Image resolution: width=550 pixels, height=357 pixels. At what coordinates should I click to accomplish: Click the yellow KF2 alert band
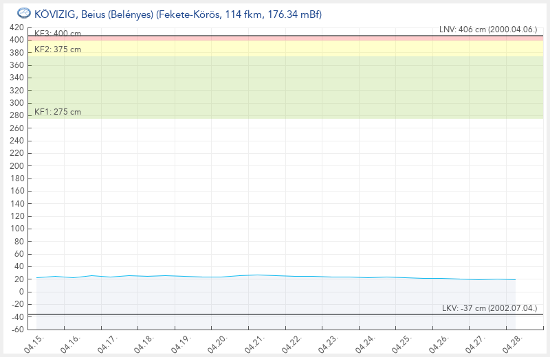[275, 48]
